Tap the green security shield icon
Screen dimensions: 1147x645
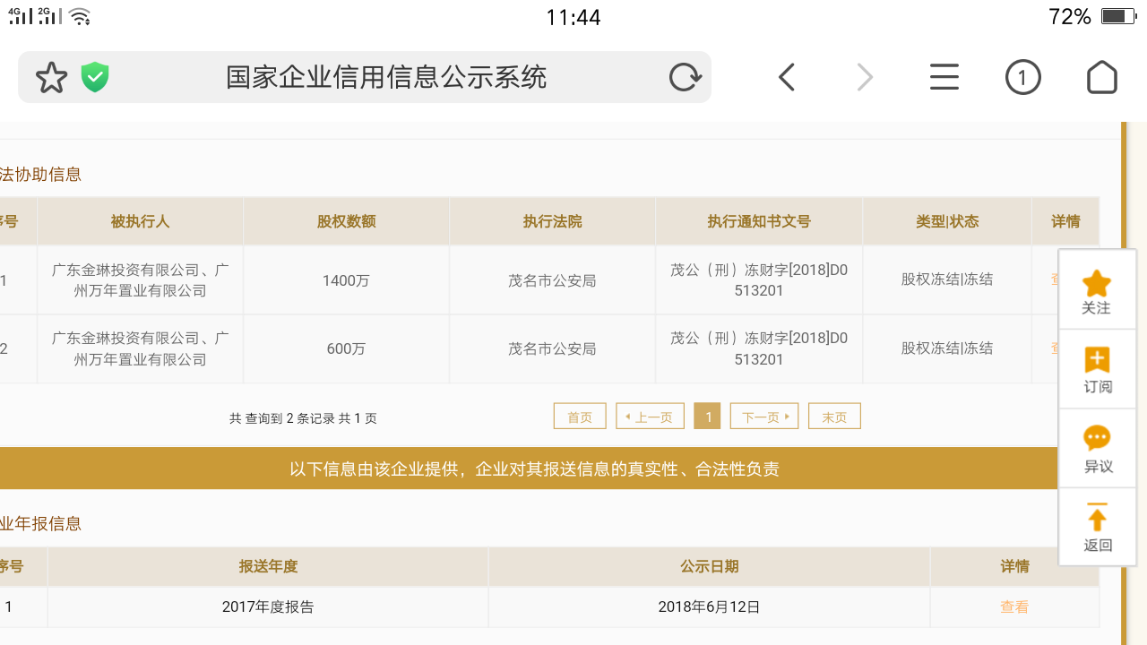95,78
